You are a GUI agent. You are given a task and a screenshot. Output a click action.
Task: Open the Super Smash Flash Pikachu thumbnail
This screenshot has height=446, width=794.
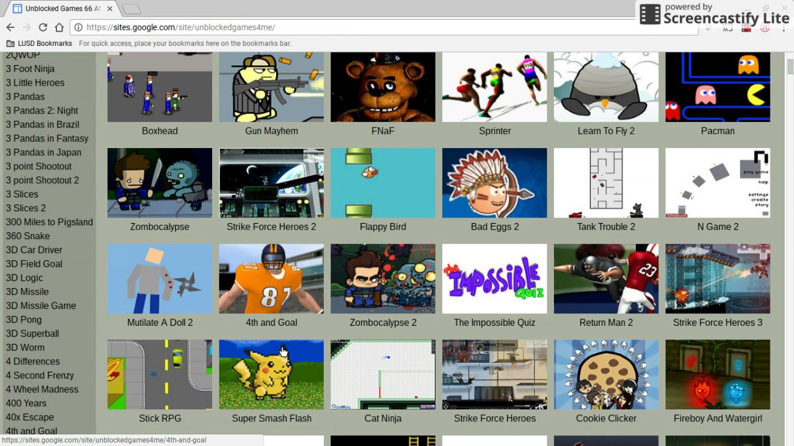(x=271, y=375)
